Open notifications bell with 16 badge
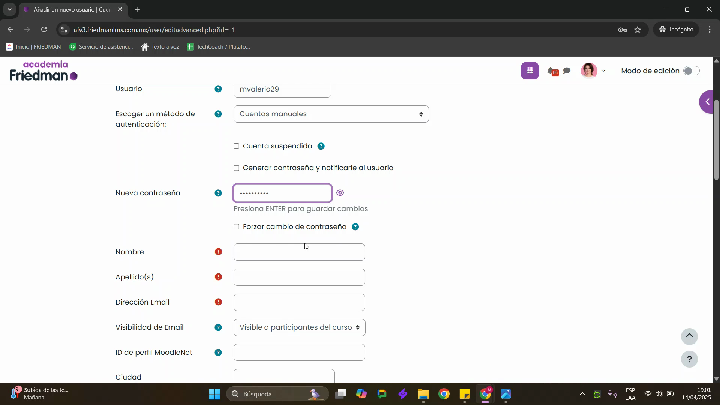 click(551, 70)
